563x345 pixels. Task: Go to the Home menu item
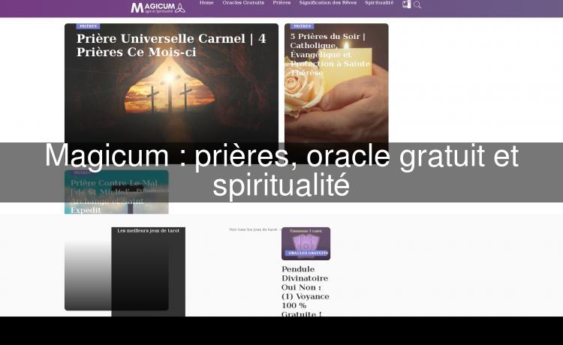pyautogui.click(x=206, y=3)
